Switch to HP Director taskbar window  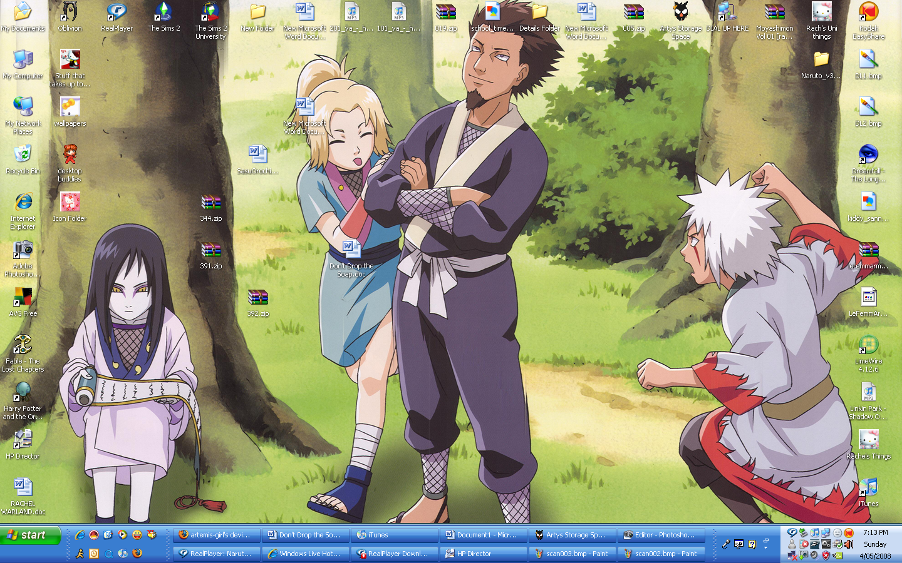coord(484,554)
